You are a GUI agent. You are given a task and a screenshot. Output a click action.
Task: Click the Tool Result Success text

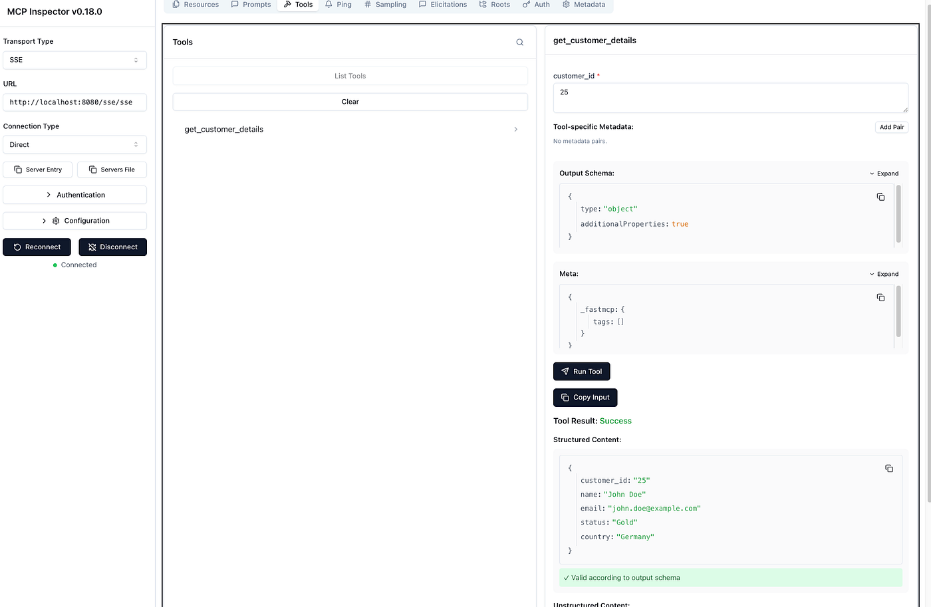(615, 421)
